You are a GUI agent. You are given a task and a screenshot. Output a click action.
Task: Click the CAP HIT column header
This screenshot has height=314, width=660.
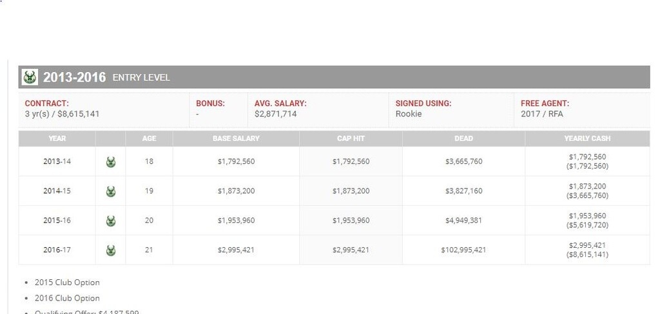[x=351, y=138]
